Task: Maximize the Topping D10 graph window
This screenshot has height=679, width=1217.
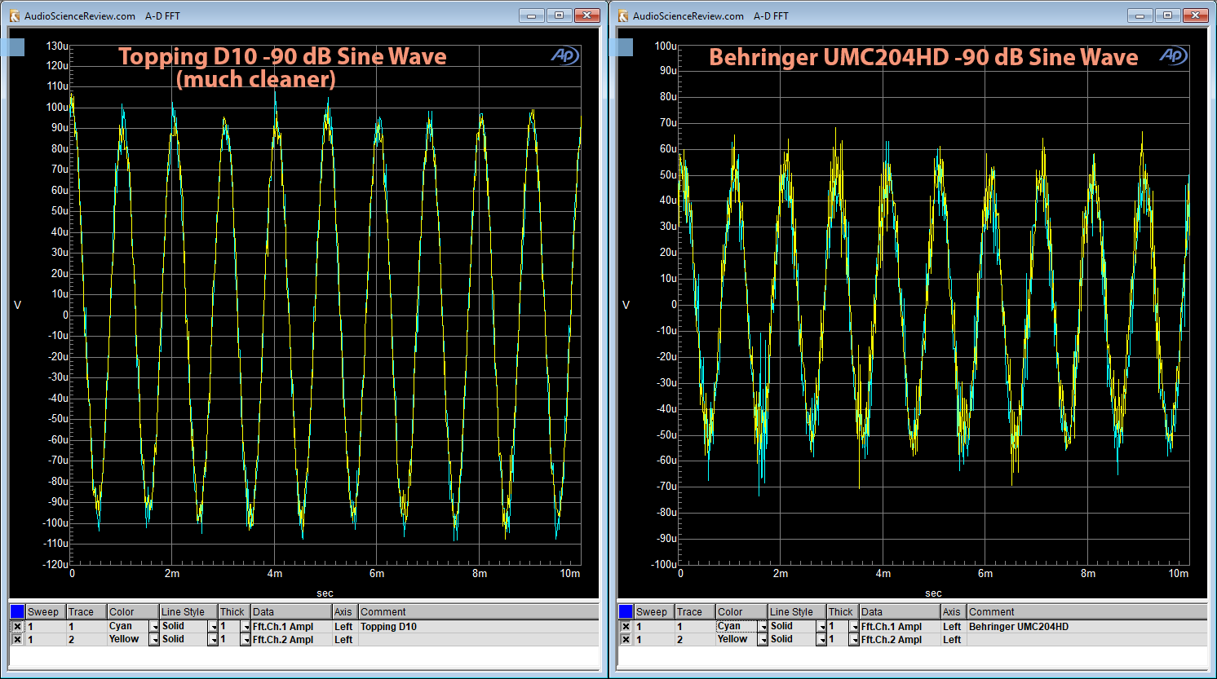Action: click(x=560, y=15)
